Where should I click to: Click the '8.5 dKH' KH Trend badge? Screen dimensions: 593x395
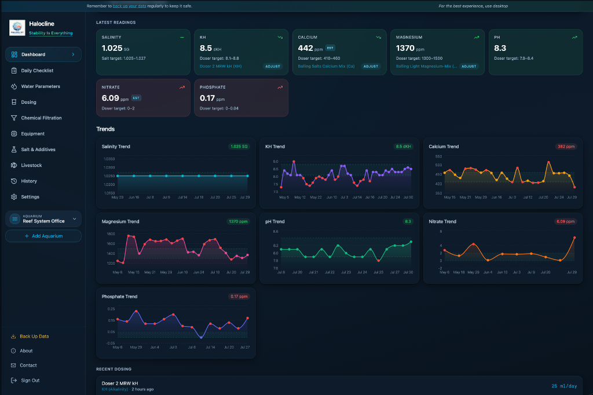404,147
